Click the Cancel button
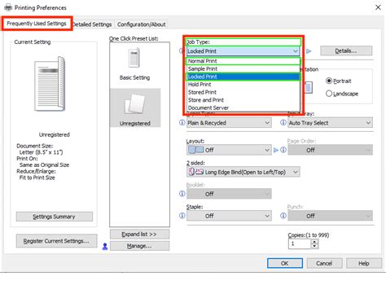 pyautogui.click(x=324, y=263)
